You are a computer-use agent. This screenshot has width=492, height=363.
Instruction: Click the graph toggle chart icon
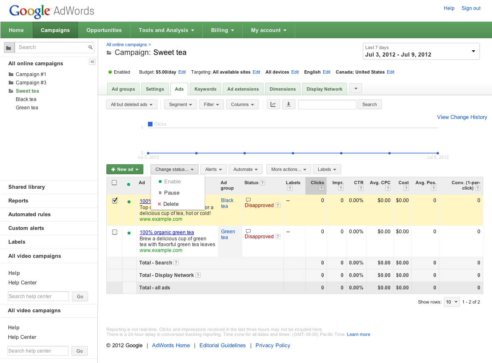pyautogui.click(x=273, y=104)
